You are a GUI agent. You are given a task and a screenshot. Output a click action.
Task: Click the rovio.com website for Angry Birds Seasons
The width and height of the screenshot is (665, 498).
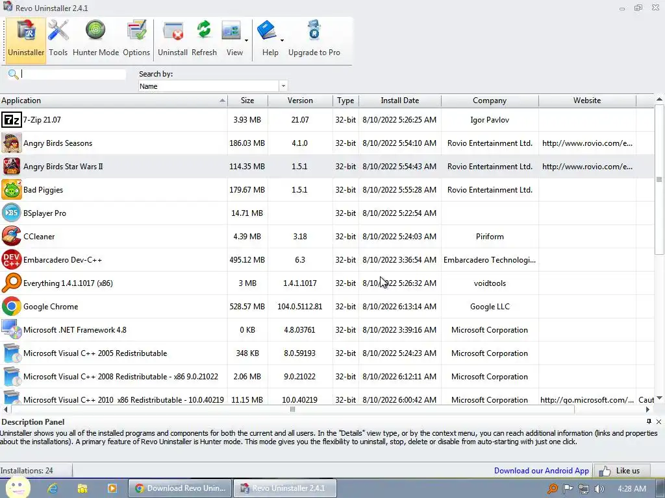(587, 143)
